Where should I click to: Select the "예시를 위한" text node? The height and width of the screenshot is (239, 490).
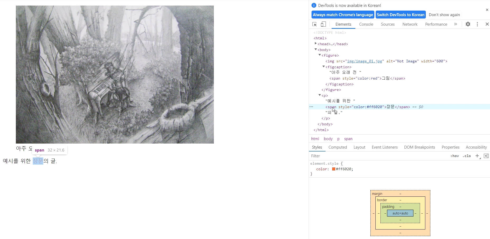[x=340, y=101]
